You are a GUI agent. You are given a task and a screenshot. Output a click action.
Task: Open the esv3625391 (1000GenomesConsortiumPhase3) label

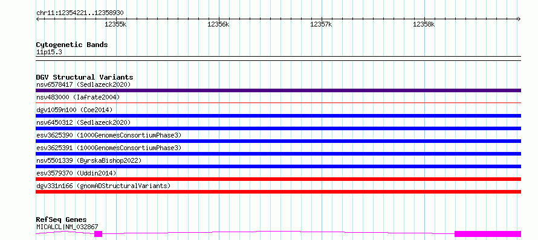click(109, 148)
